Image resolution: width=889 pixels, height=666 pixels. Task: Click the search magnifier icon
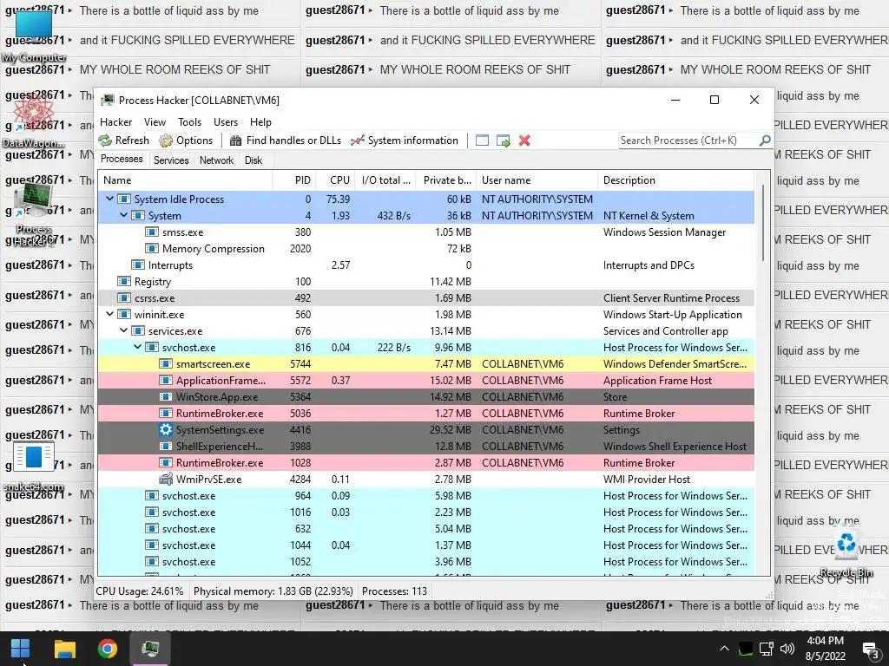coord(765,140)
